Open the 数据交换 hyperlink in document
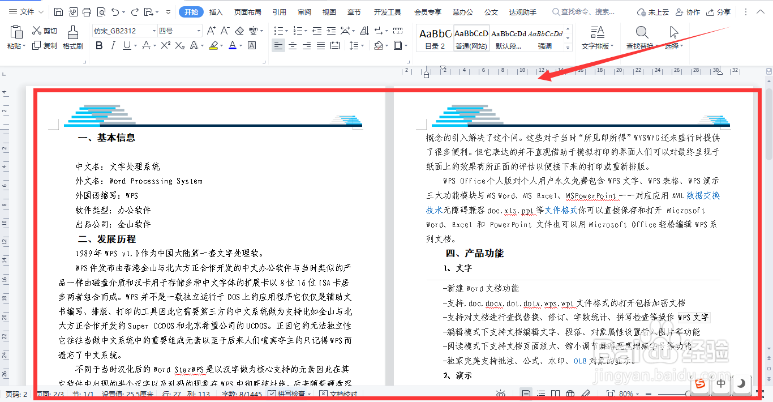773x402 pixels. 703,195
